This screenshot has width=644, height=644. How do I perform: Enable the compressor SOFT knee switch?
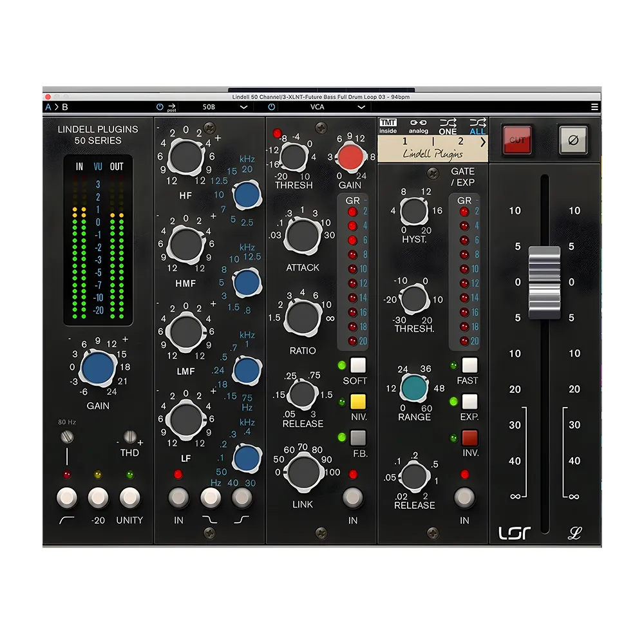click(357, 365)
